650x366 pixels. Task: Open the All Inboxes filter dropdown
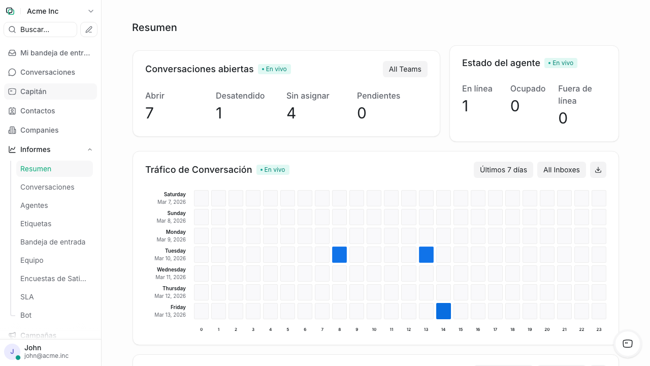click(x=561, y=170)
